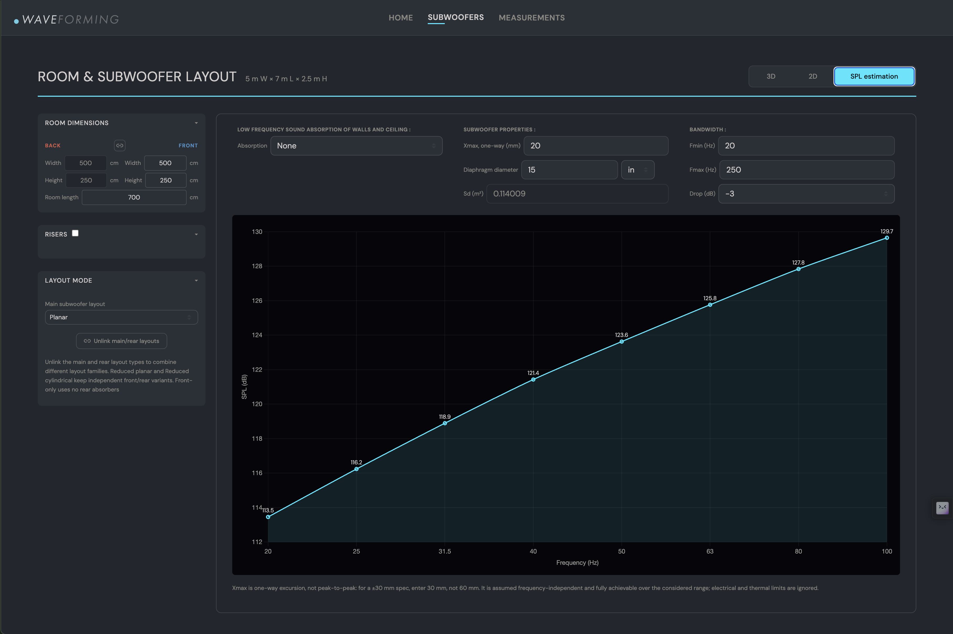Image resolution: width=953 pixels, height=634 pixels.
Task: Click the Fmin (Hz) input field
Action: (806, 146)
